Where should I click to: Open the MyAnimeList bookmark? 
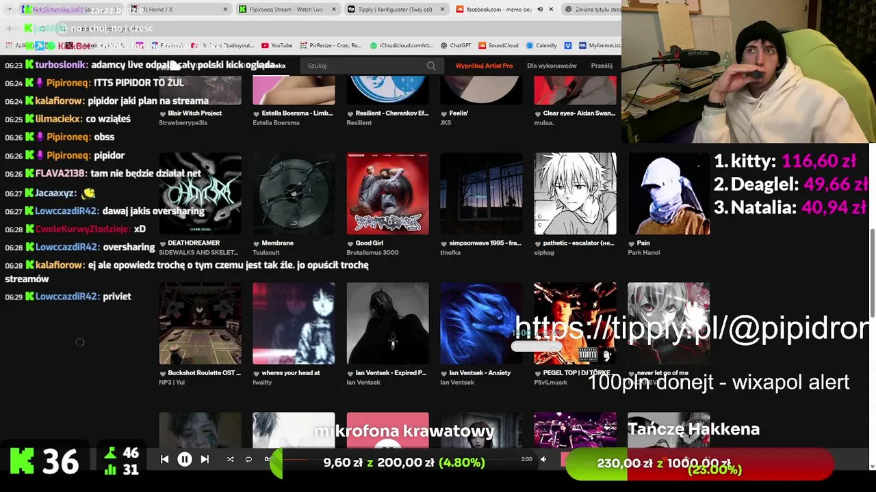pos(600,46)
